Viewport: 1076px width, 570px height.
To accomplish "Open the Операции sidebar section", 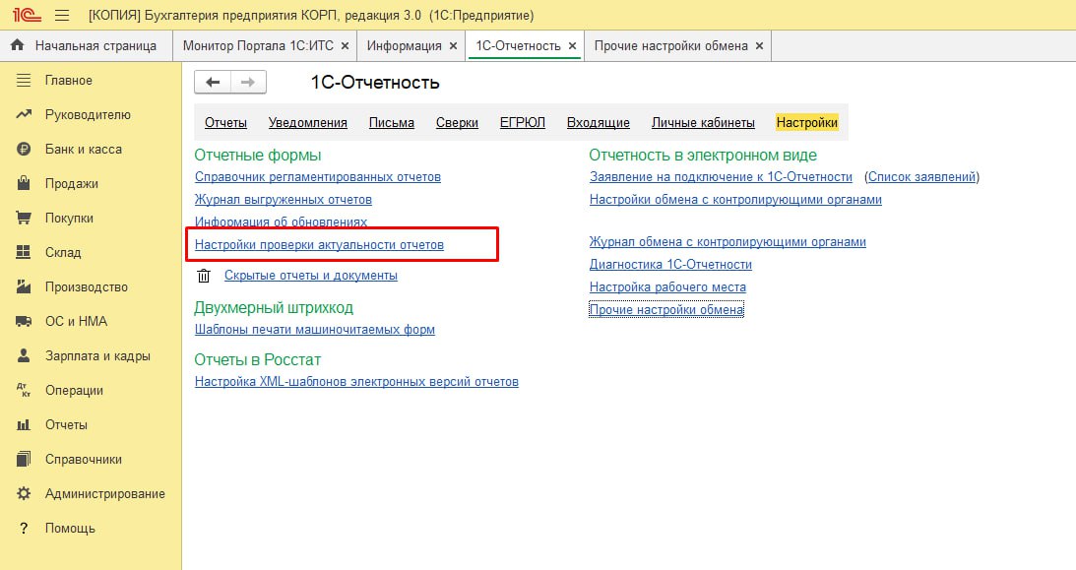I will point(91,390).
